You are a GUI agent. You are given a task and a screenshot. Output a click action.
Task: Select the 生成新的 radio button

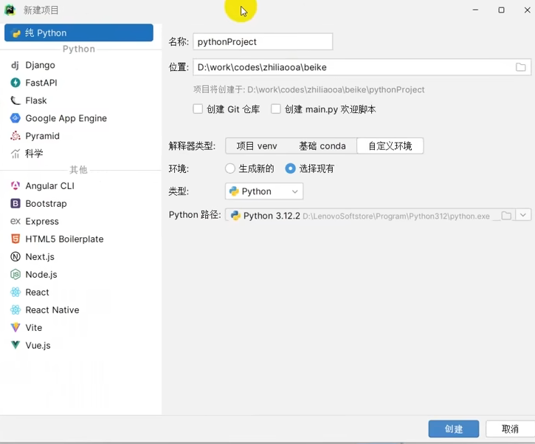click(x=230, y=168)
